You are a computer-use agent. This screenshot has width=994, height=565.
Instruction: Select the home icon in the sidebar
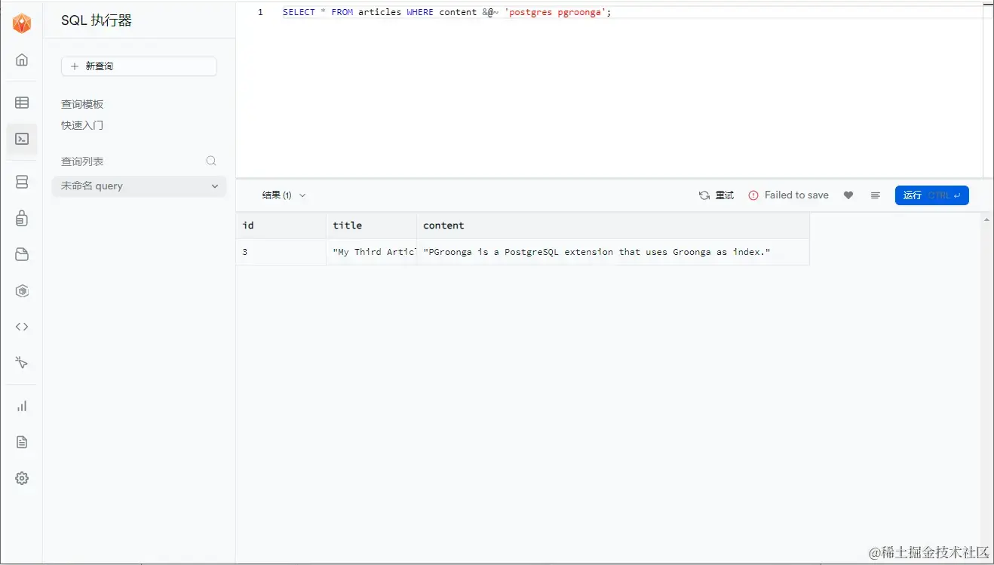point(21,60)
